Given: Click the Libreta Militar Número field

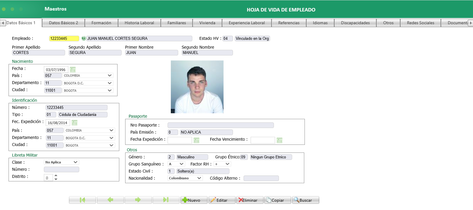Looking at the screenshot, I should (62, 169).
